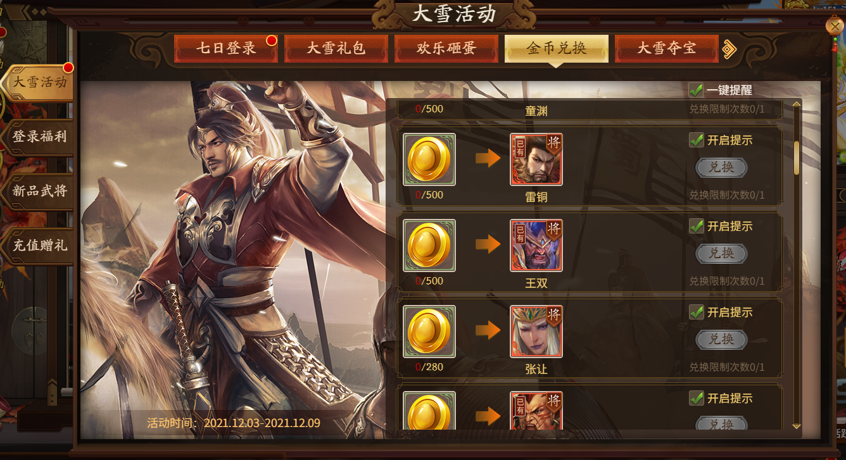Toggle the 一键提醒 checkbox
This screenshot has height=460, width=846.
point(696,90)
